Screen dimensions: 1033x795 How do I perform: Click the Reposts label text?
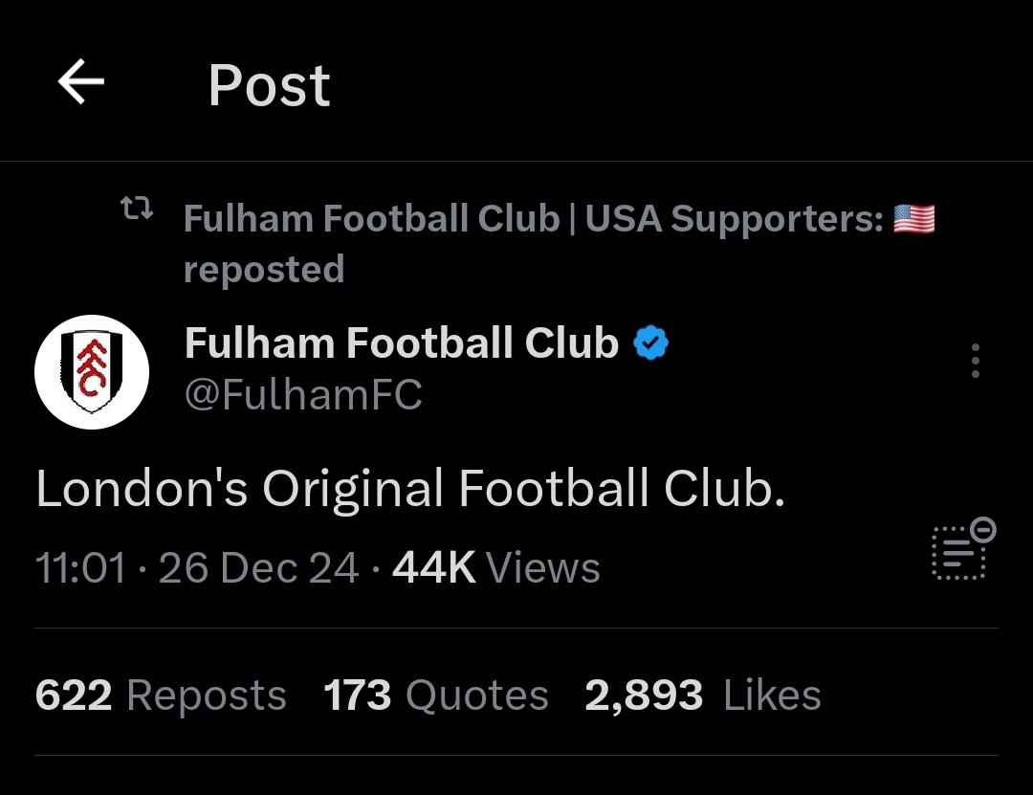click(207, 696)
